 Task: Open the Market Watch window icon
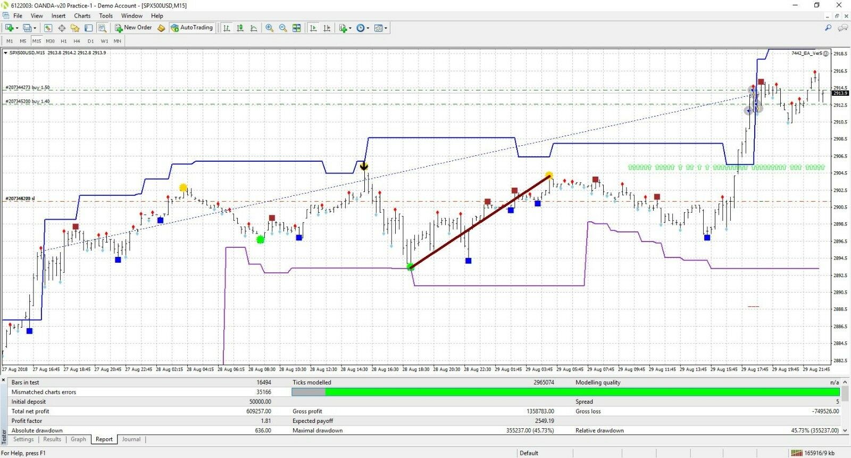tap(48, 28)
